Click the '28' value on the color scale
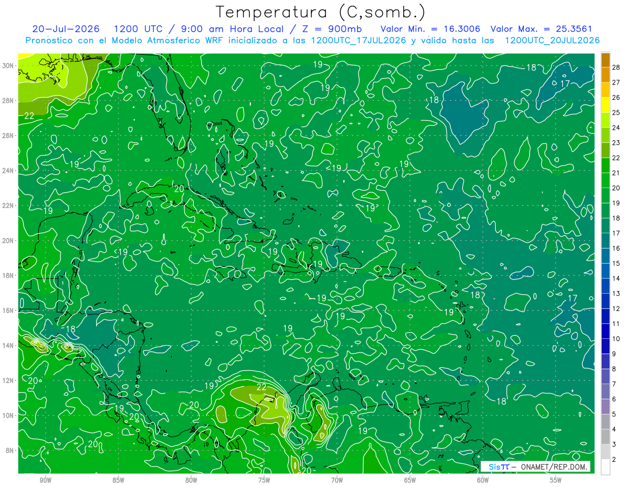 click(617, 67)
